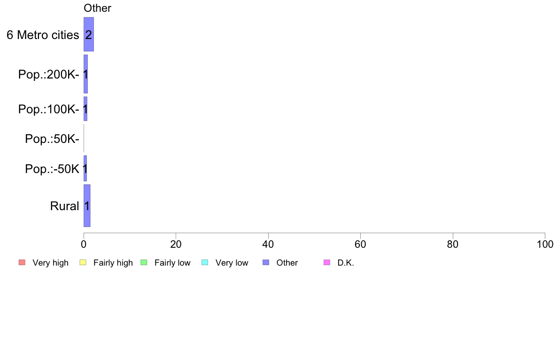Click the Fairly high yellow legend swatch
This screenshot has height=346, width=558.
pos(83,263)
